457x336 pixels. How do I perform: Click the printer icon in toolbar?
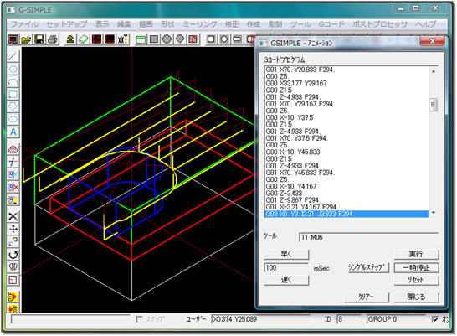(x=53, y=39)
